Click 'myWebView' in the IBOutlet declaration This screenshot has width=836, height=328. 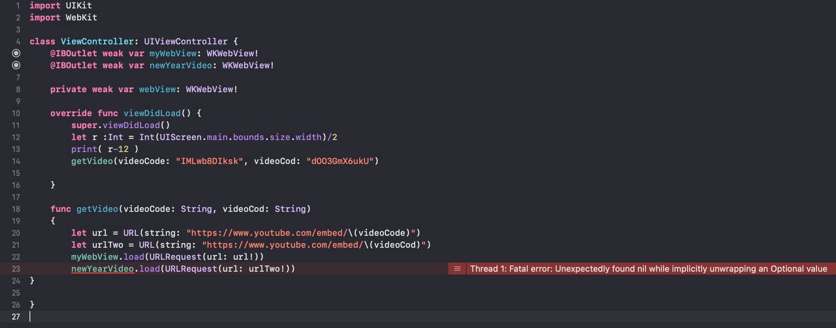[x=173, y=53]
